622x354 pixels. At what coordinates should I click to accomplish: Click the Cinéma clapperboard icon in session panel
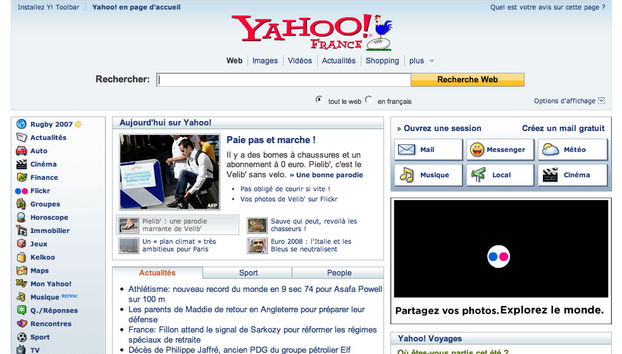click(550, 175)
